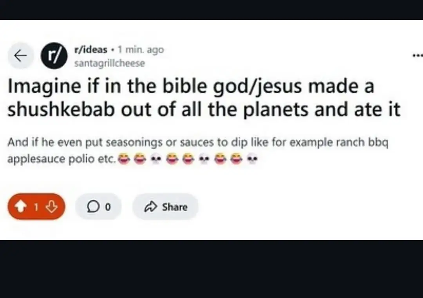Click the first skull emoji in the post
423x298 pixels.
[155, 159]
